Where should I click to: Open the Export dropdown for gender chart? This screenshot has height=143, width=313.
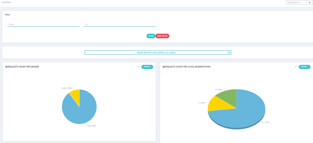tap(147, 67)
